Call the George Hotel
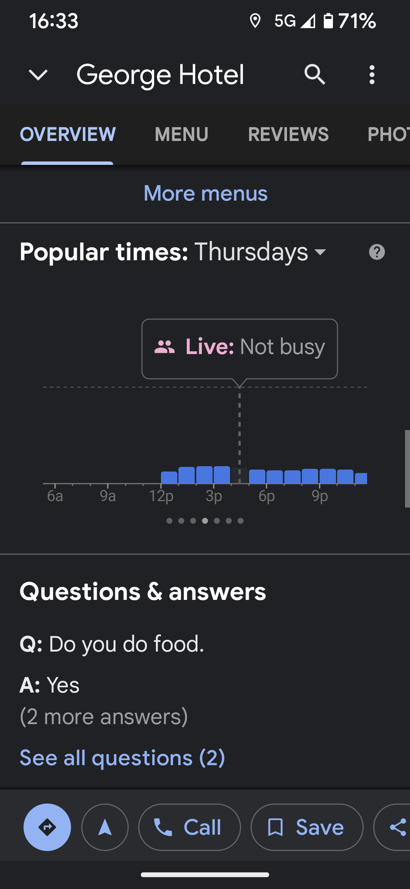This screenshot has height=889, width=410. [x=189, y=827]
